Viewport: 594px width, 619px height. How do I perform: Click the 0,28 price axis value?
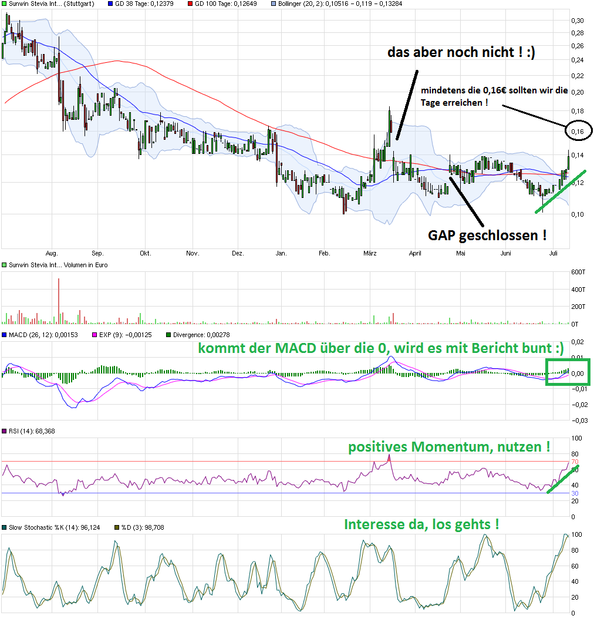coord(578,33)
